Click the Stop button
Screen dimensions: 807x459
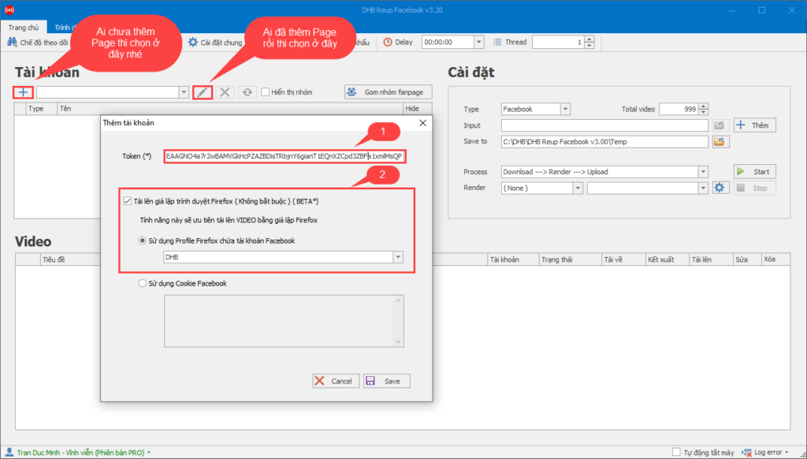(754, 188)
